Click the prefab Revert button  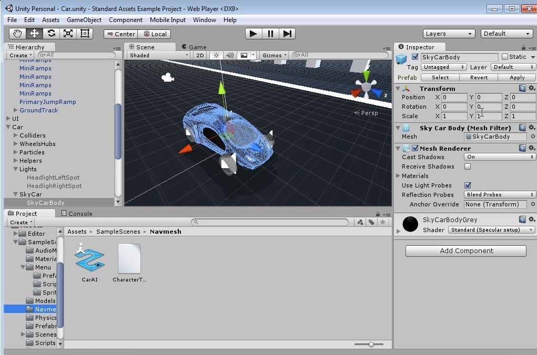pyautogui.click(x=479, y=77)
